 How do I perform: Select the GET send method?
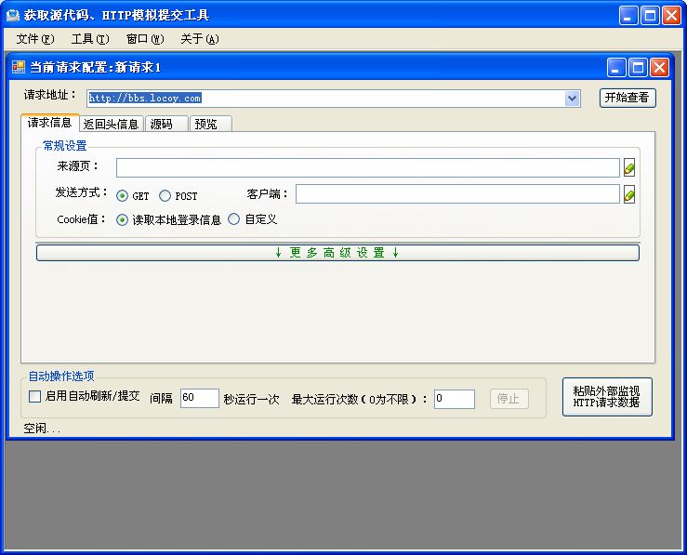coord(123,196)
